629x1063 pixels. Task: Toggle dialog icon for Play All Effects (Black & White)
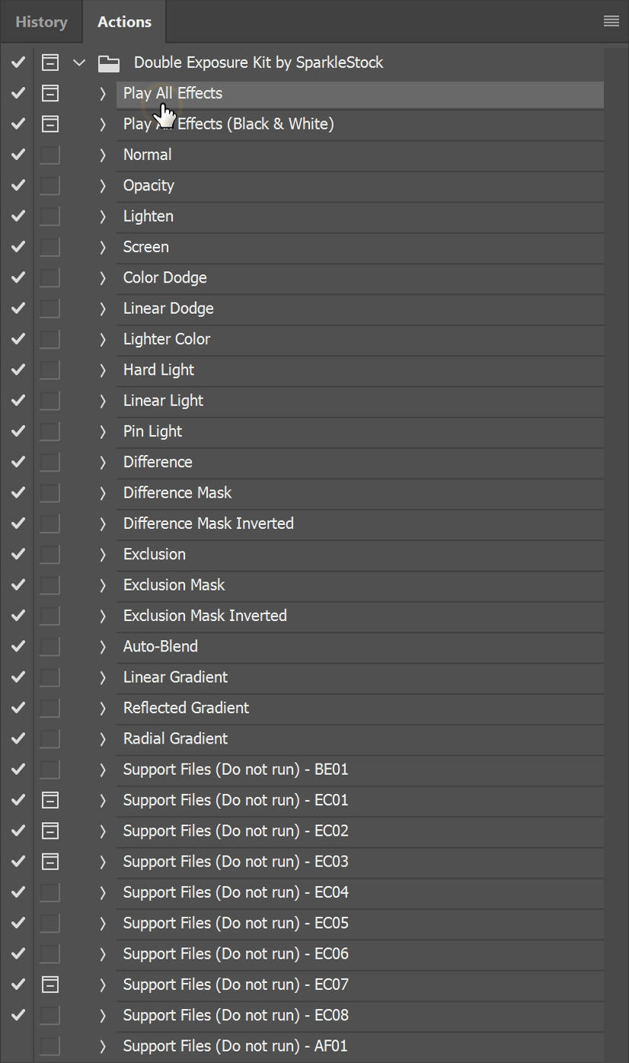click(x=49, y=123)
